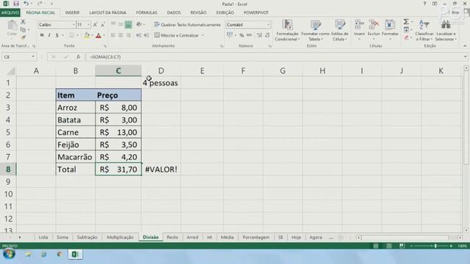Click the zoom in plus button
Screen dimensions: 470x264
451,246
